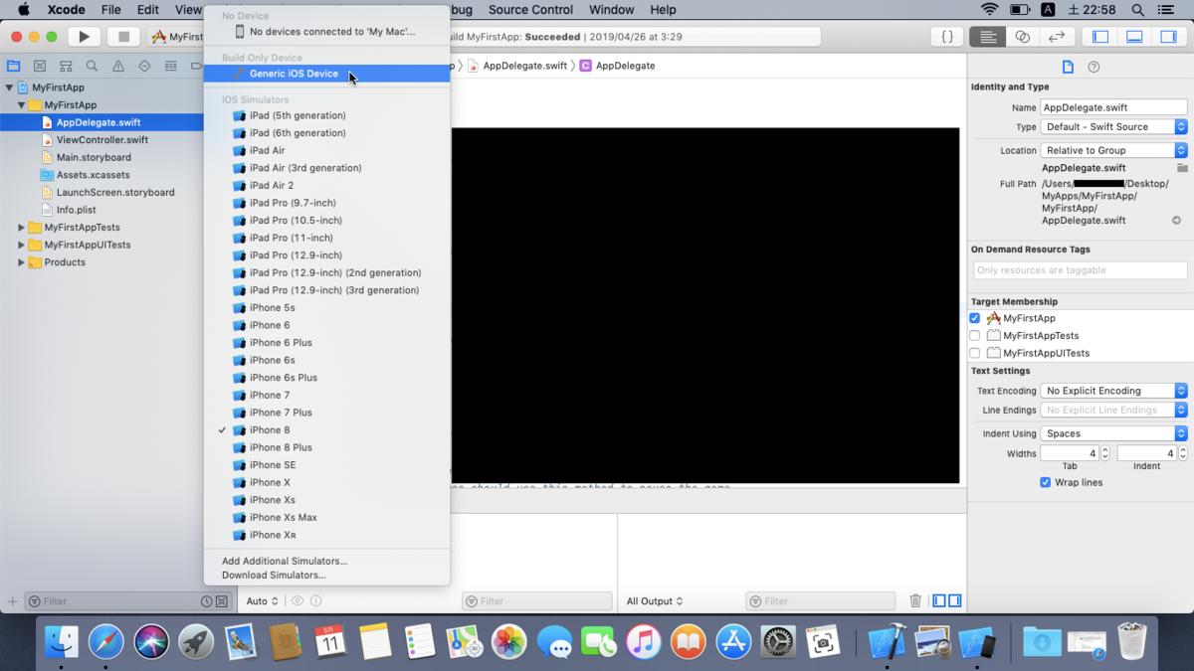Open the Source Control menu
Screen dimensions: 1194x671
pyautogui.click(x=530, y=10)
